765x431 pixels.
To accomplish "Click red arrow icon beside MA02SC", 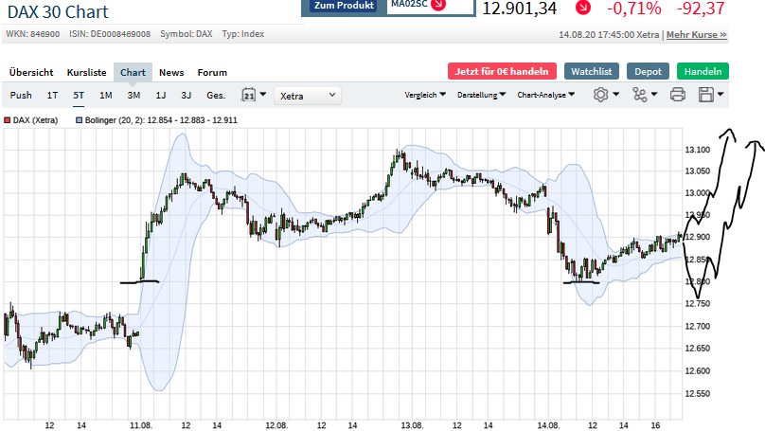I will pos(438,5).
